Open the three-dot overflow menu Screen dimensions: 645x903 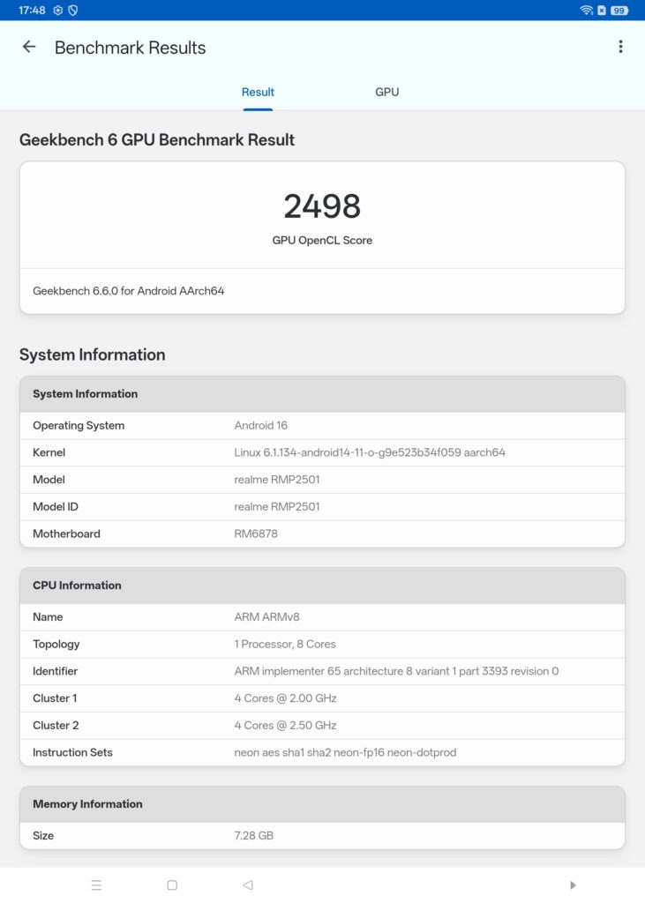(x=620, y=47)
